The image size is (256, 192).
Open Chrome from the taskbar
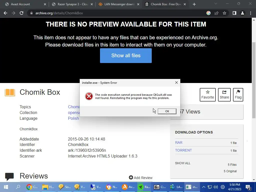tap(32, 187)
